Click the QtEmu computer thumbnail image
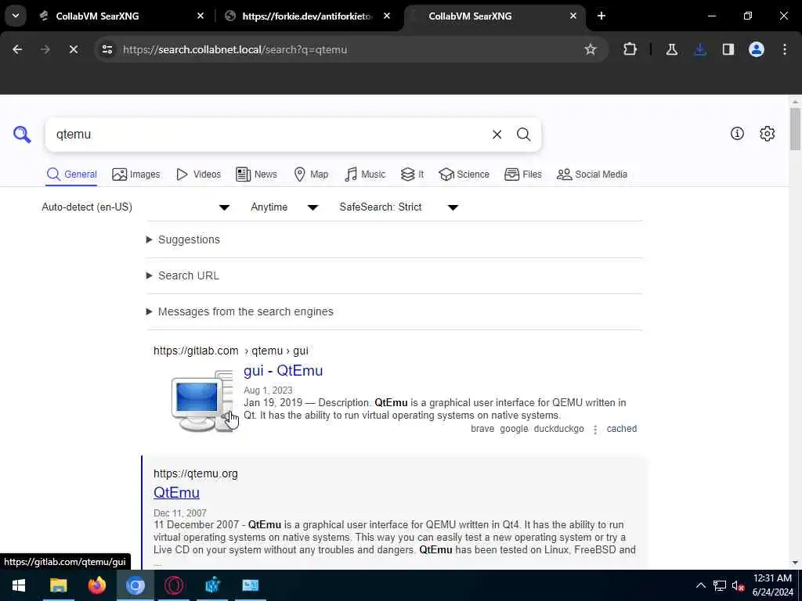Viewport: 802px width, 601px height. pos(202,401)
